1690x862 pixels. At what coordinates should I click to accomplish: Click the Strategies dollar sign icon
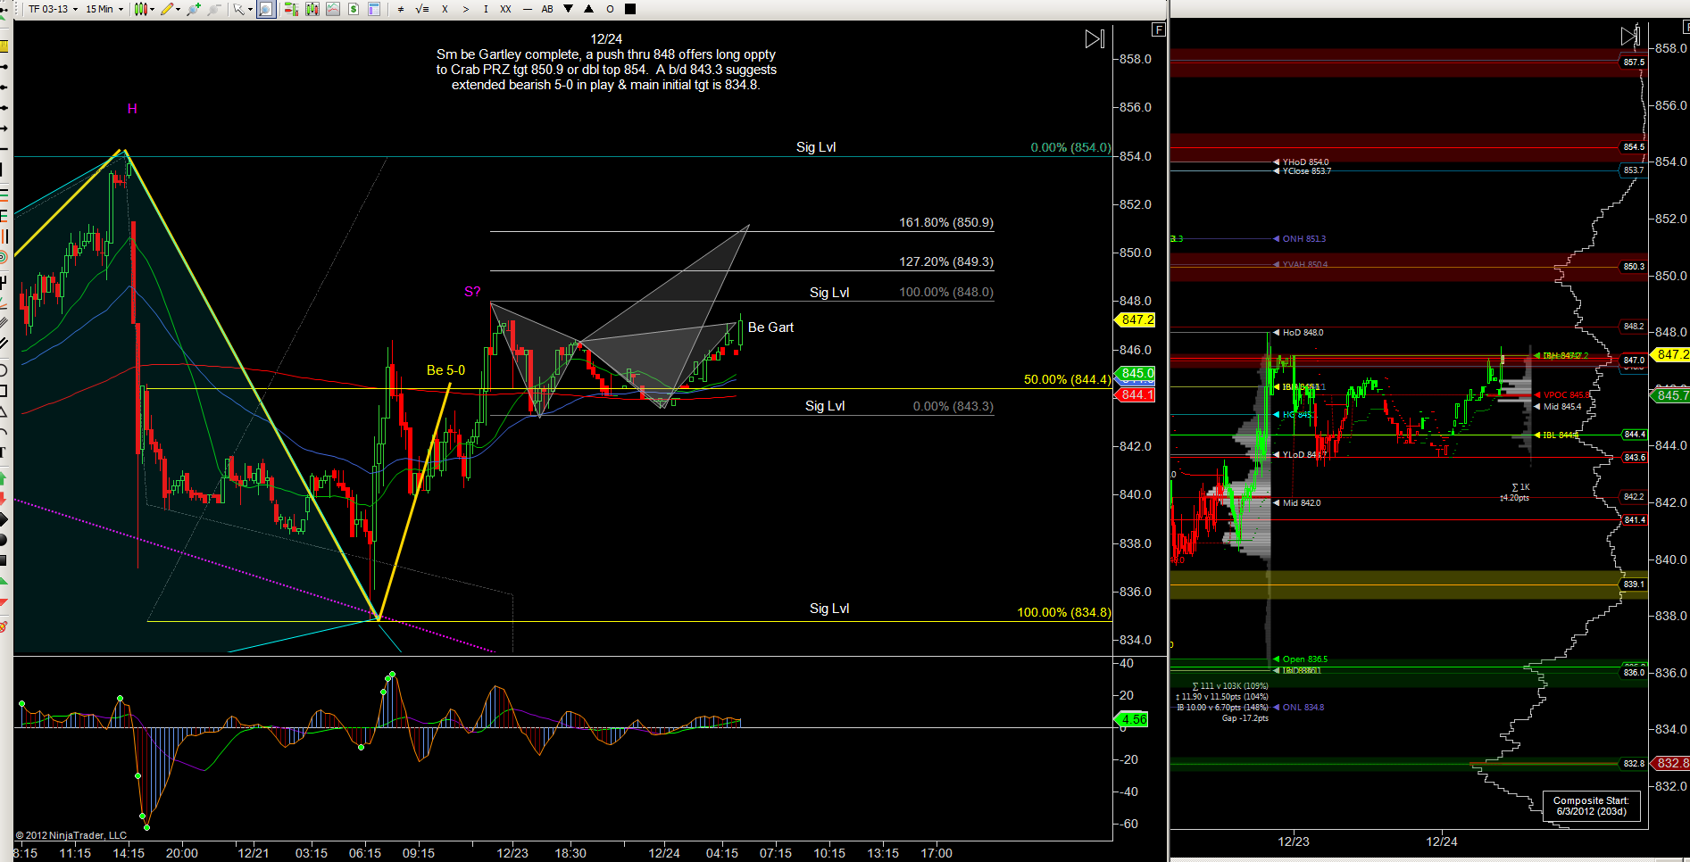pos(354,9)
